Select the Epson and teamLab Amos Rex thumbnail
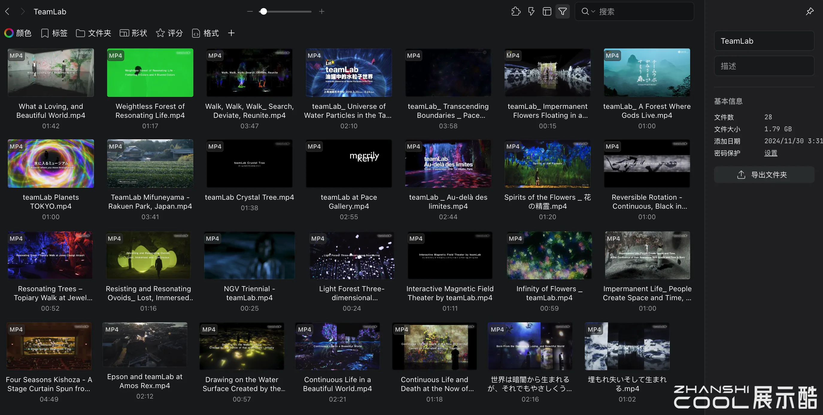Image resolution: width=823 pixels, height=415 pixels. point(145,345)
